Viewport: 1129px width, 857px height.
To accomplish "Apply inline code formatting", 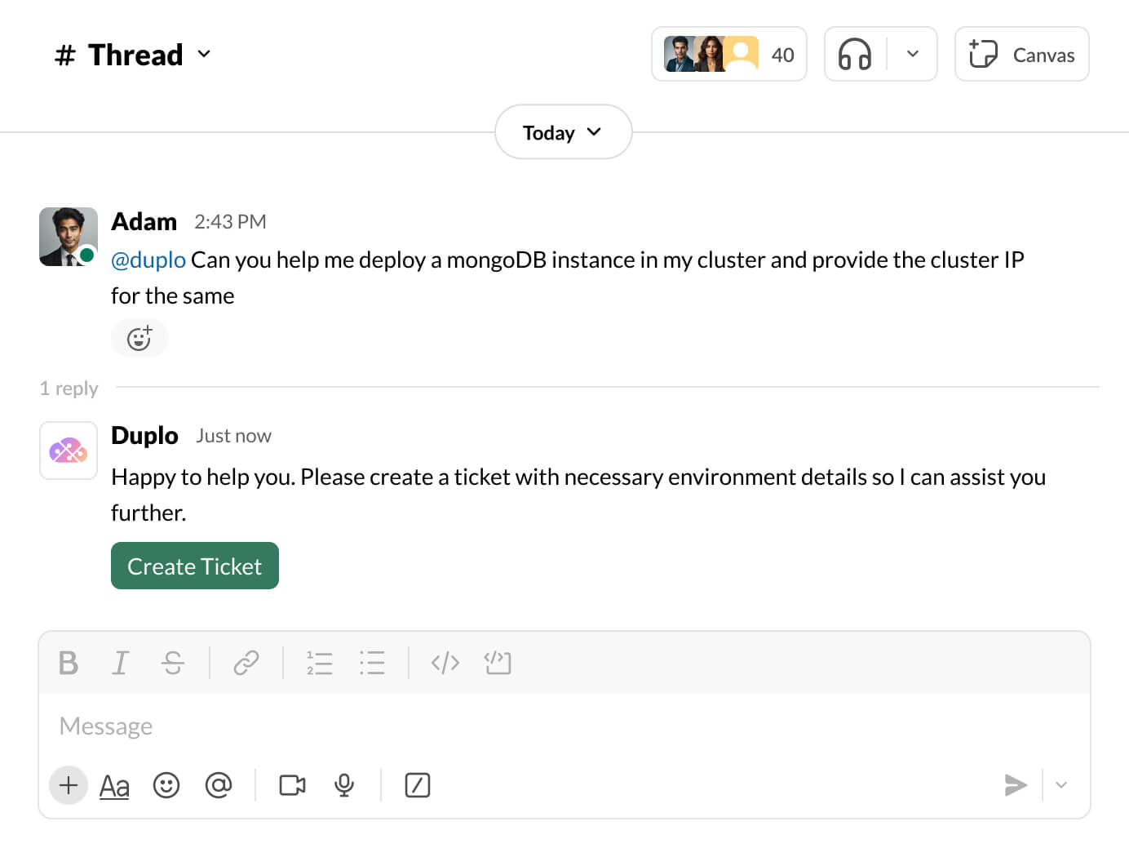I will pos(445,663).
